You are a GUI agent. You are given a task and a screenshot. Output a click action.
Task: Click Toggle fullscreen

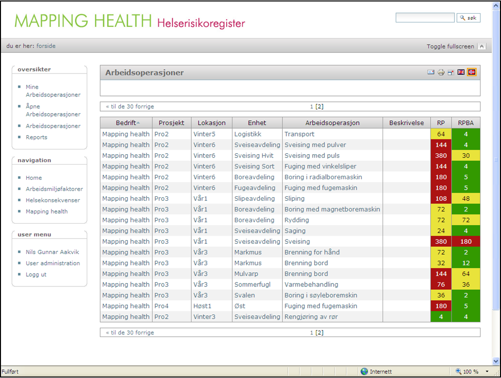(x=450, y=47)
